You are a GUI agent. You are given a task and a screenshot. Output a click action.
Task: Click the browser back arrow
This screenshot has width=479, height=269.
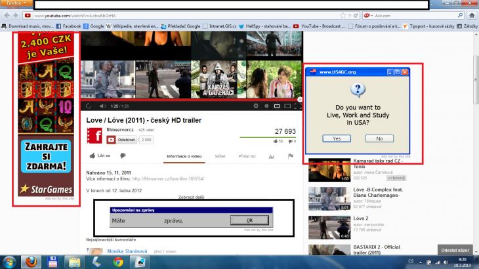(x=7, y=15)
